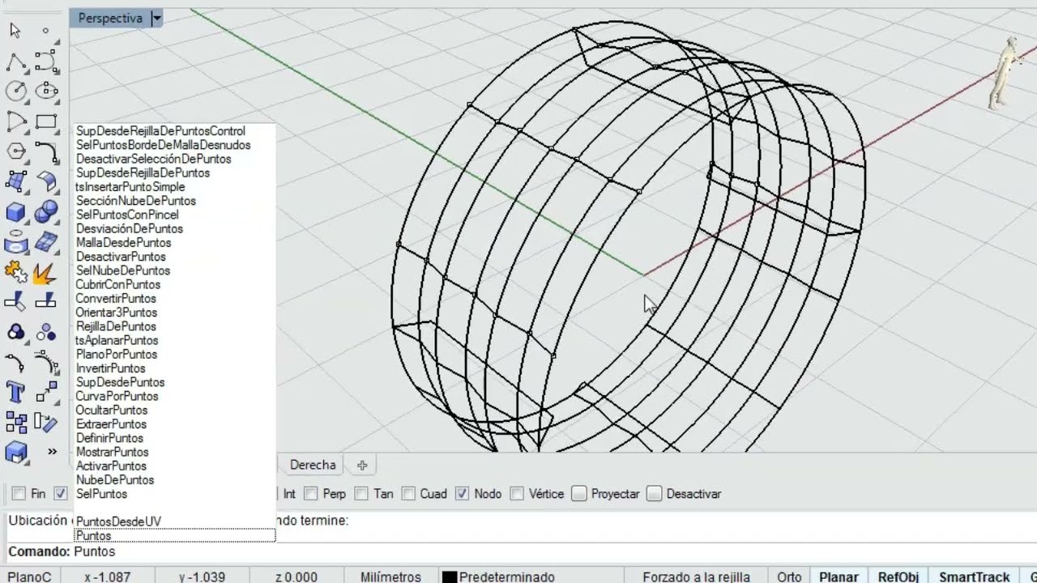Choose the single Point tool
The height and width of the screenshot is (583, 1037).
coord(46,31)
